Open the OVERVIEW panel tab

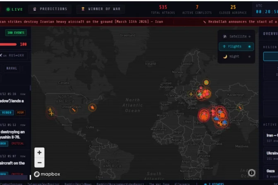(x=271, y=33)
